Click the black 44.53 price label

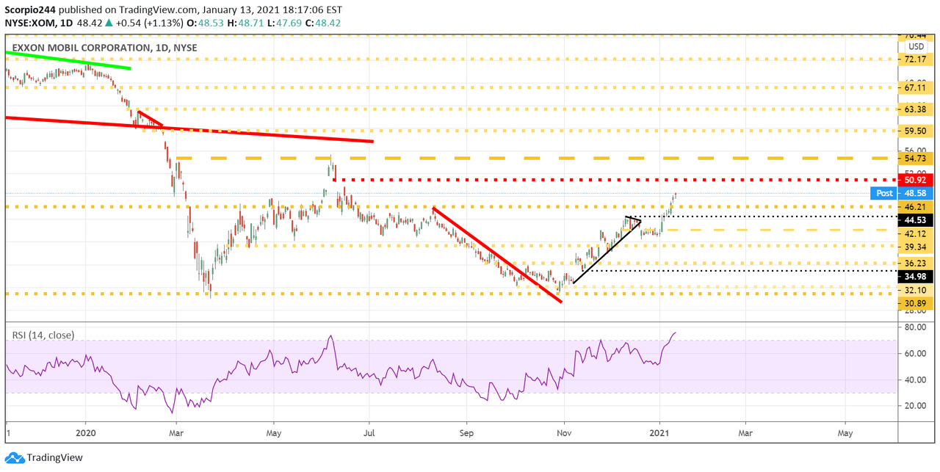click(x=915, y=220)
